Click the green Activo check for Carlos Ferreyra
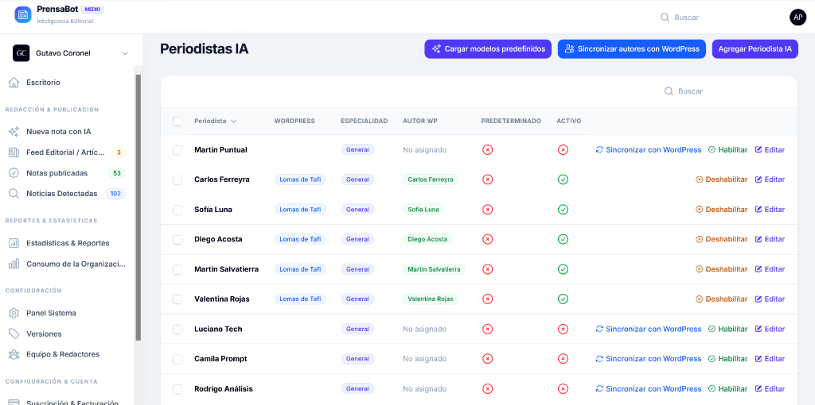Viewport: 815px width, 405px height. (x=563, y=179)
